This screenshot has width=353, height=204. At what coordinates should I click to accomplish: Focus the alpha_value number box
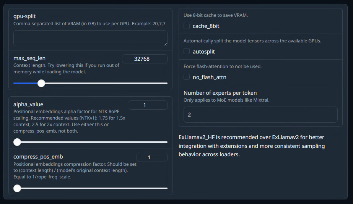(148, 105)
